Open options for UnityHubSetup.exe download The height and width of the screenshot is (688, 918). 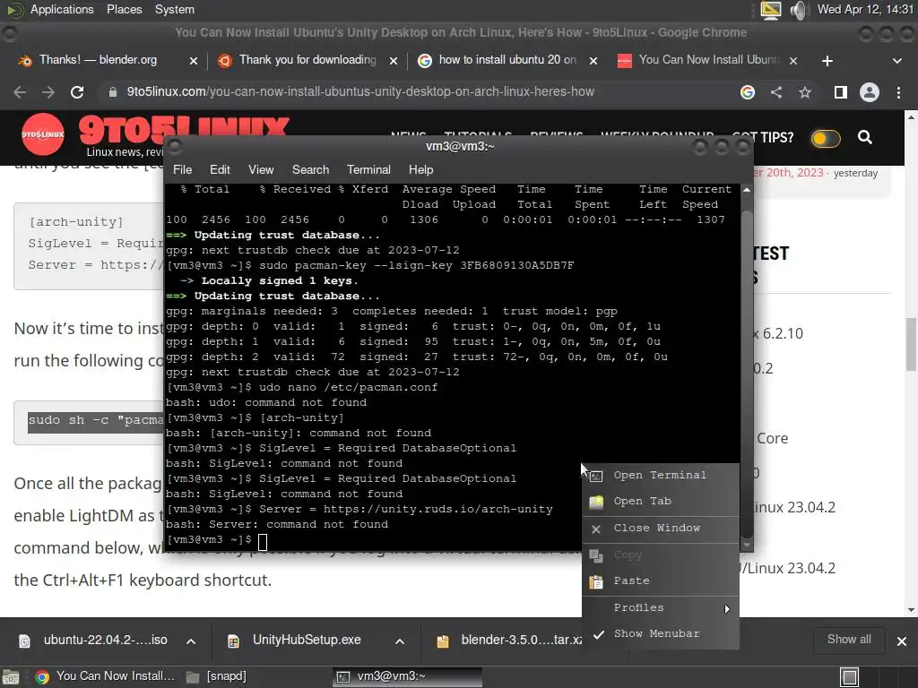click(x=399, y=641)
